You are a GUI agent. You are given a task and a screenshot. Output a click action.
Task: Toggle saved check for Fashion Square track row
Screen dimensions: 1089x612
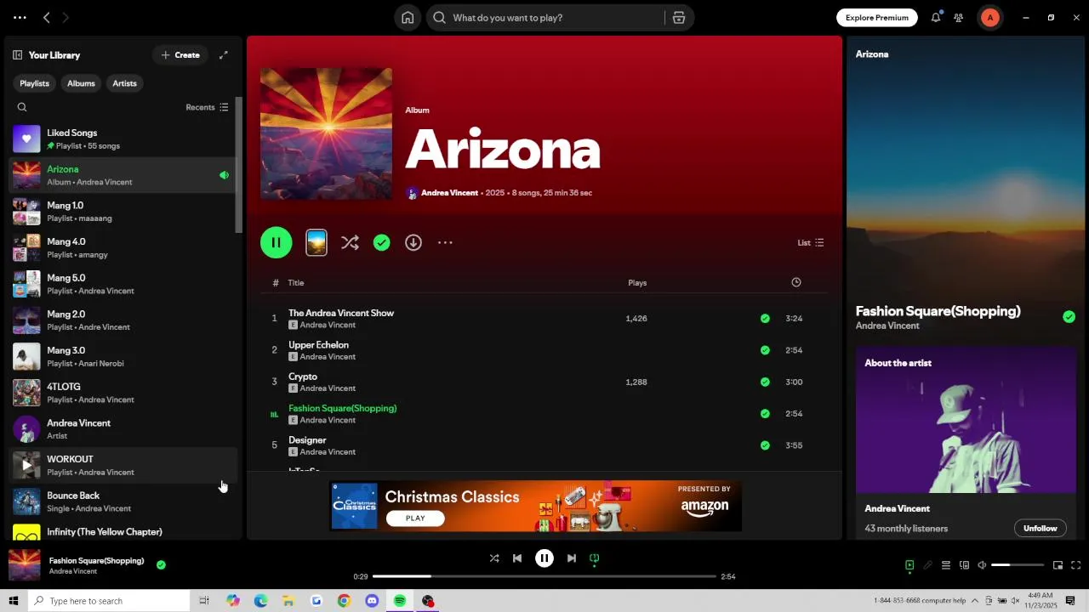click(765, 414)
